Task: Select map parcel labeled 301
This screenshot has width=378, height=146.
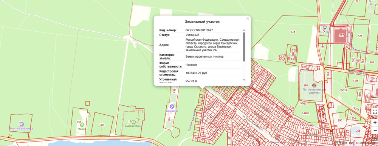Action: point(102,125)
